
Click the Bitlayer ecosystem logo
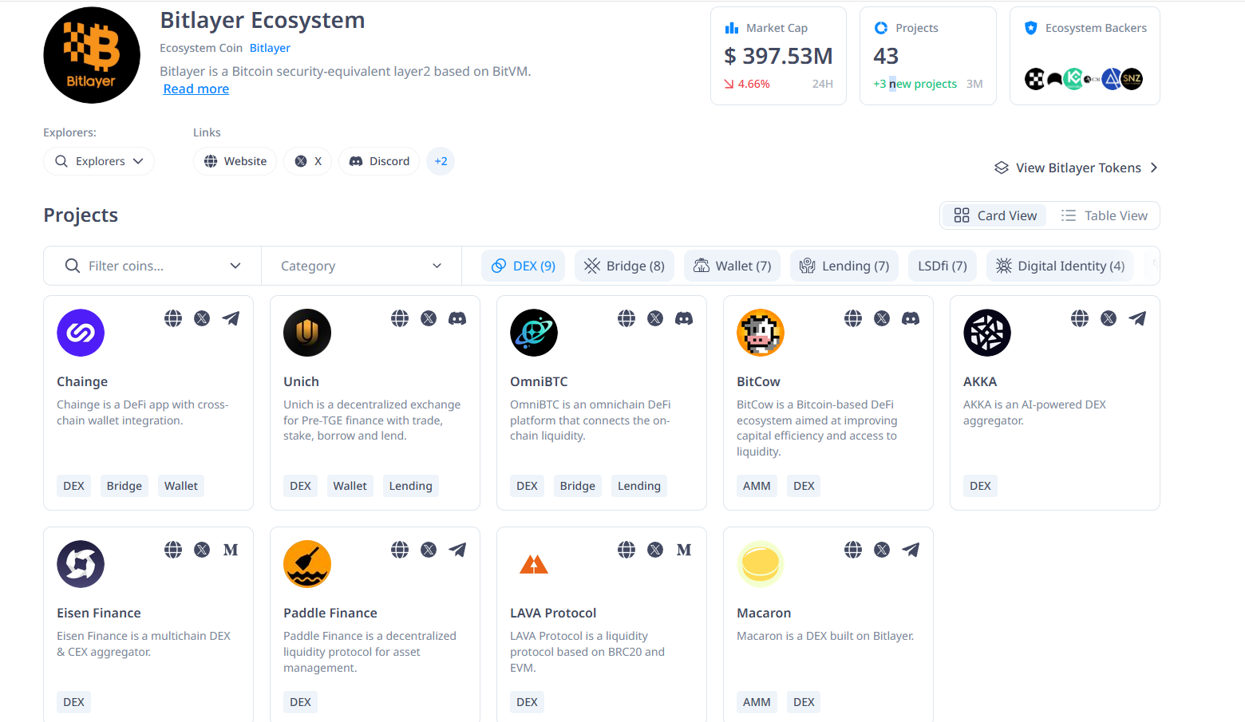click(92, 55)
